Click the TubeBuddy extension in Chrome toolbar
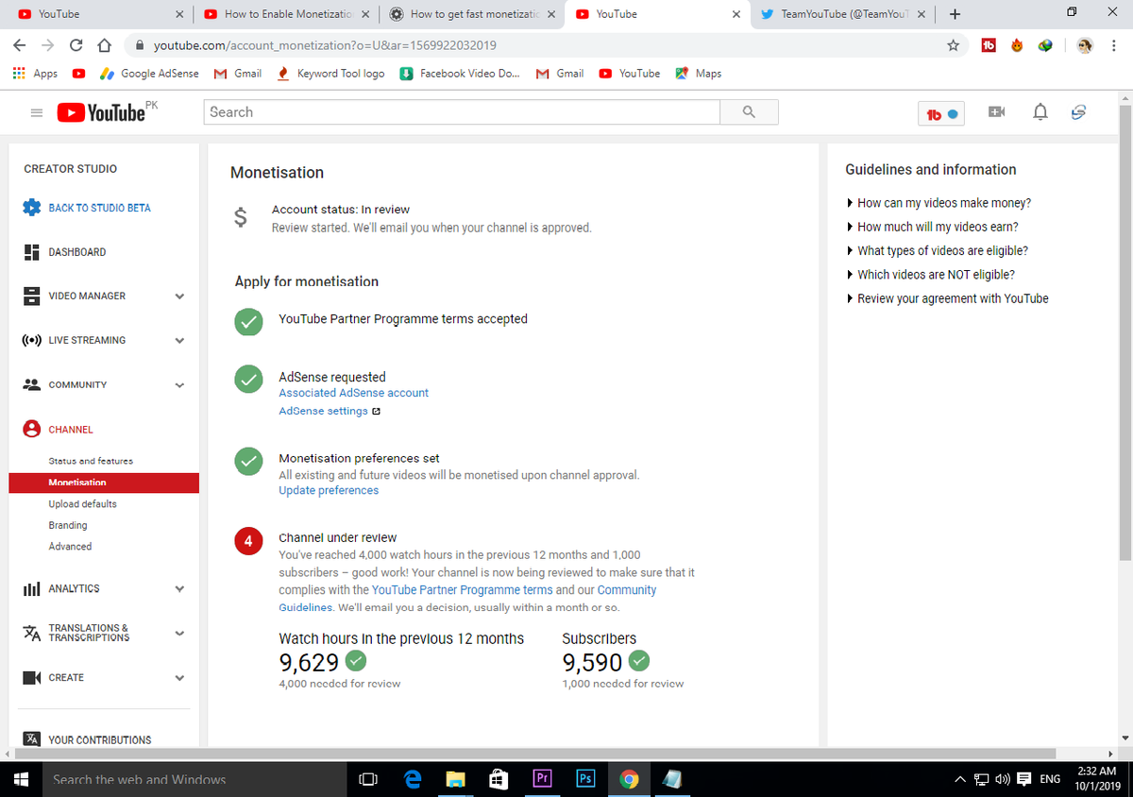The height and width of the screenshot is (797, 1133). click(989, 45)
